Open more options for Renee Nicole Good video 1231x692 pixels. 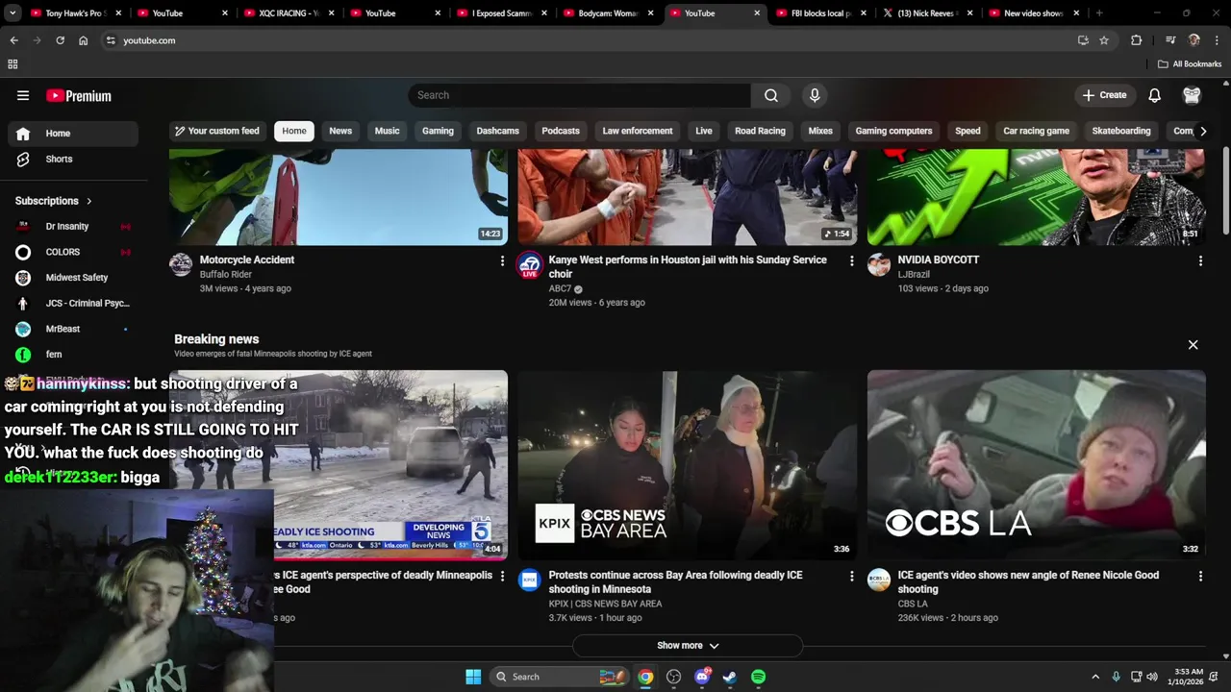click(x=1200, y=576)
